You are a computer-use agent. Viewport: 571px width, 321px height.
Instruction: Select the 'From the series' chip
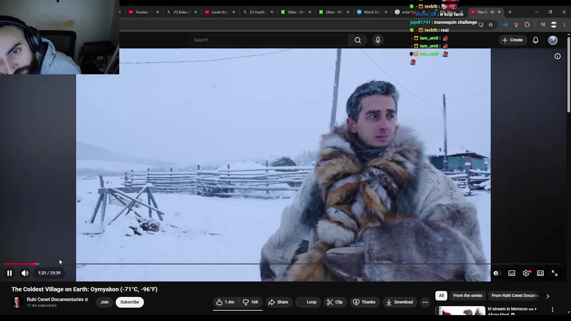click(x=468, y=296)
